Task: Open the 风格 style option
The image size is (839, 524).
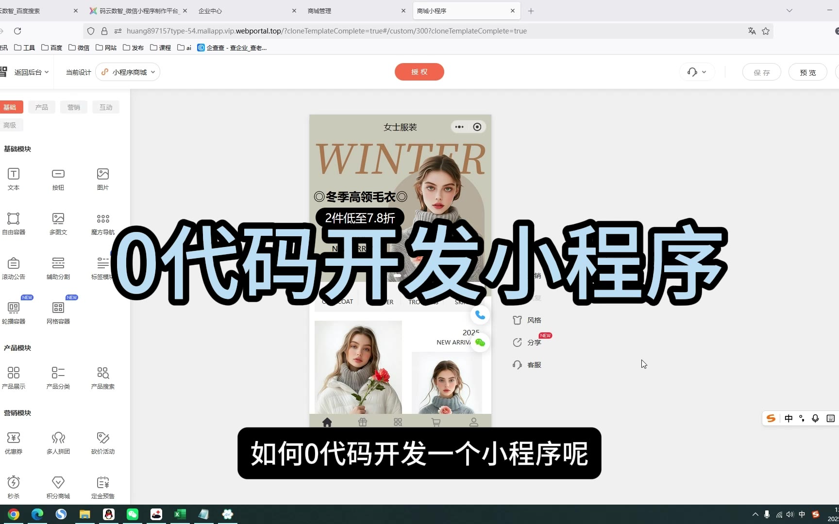Action: click(527, 320)
